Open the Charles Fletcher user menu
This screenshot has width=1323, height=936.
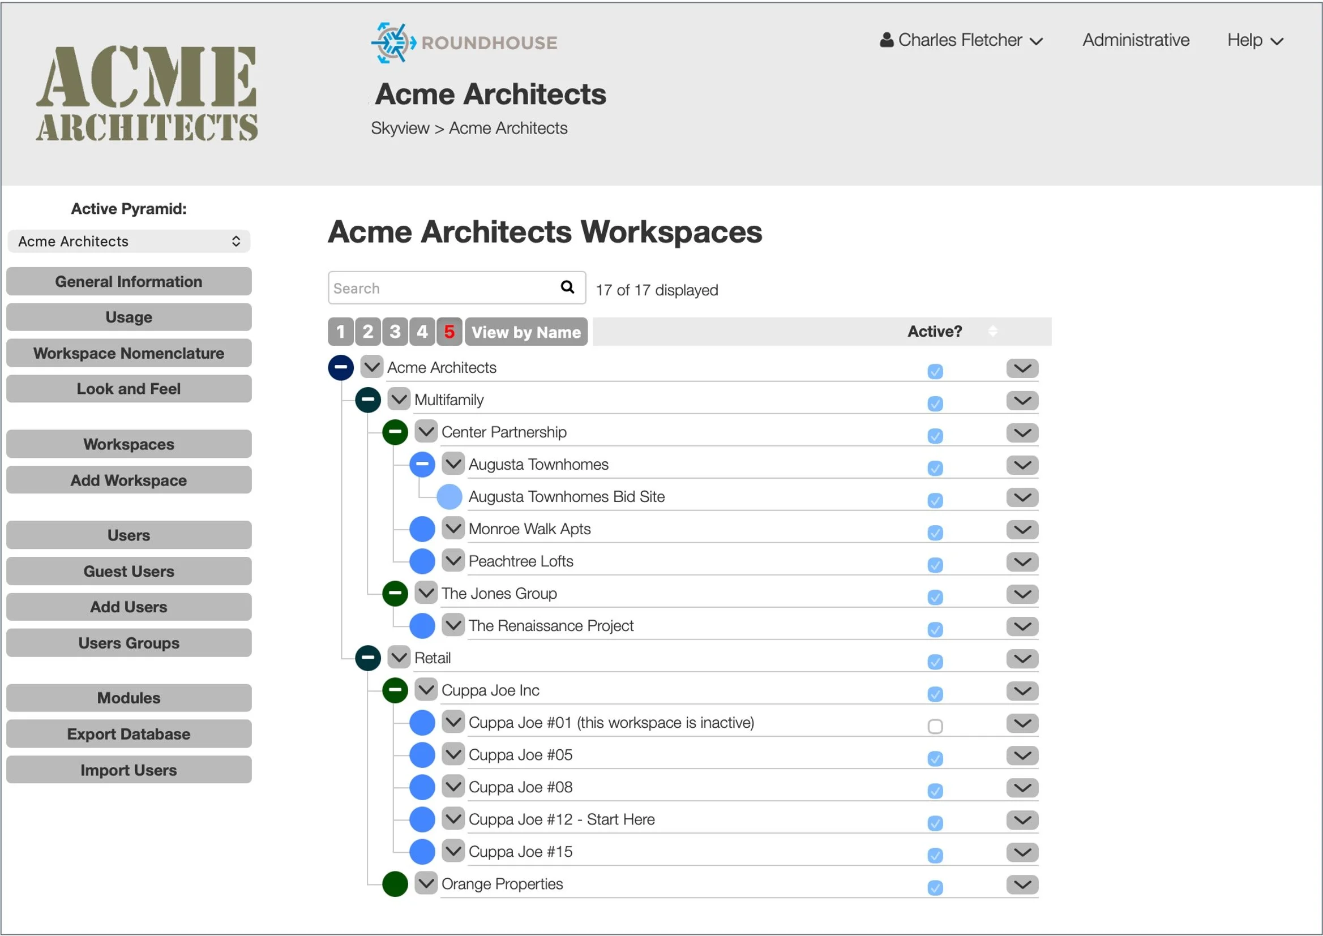[x=961, y=40]
